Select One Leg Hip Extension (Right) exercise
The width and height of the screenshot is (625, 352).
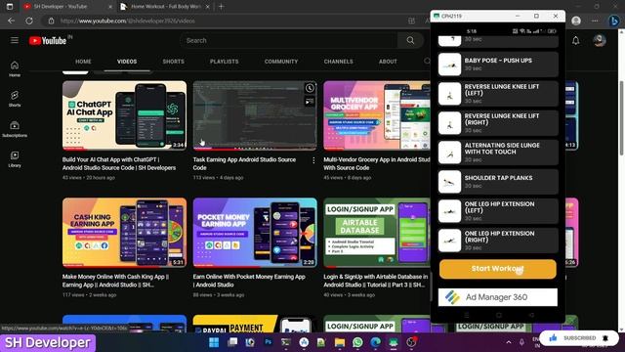click(498, 241)
